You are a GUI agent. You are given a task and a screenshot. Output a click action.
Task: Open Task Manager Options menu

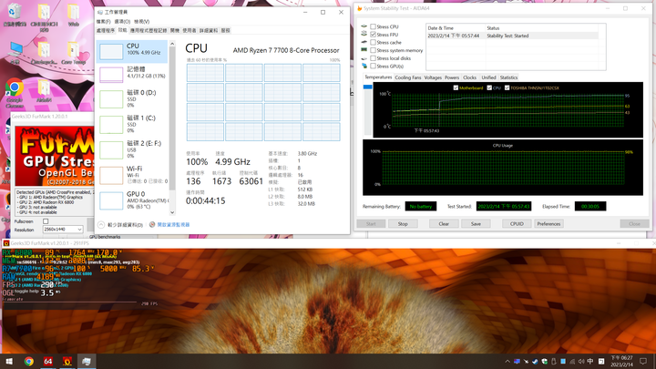tap(122, 22)
